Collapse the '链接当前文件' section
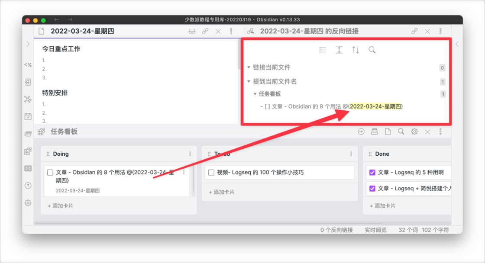485x263 pixels. (x=249, y=67)
